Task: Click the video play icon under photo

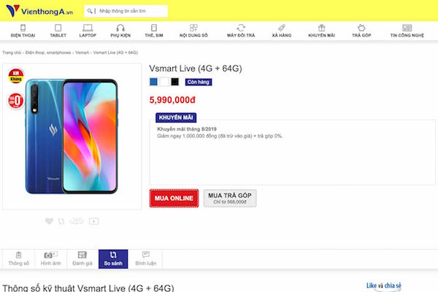Action: coord(93,221)
